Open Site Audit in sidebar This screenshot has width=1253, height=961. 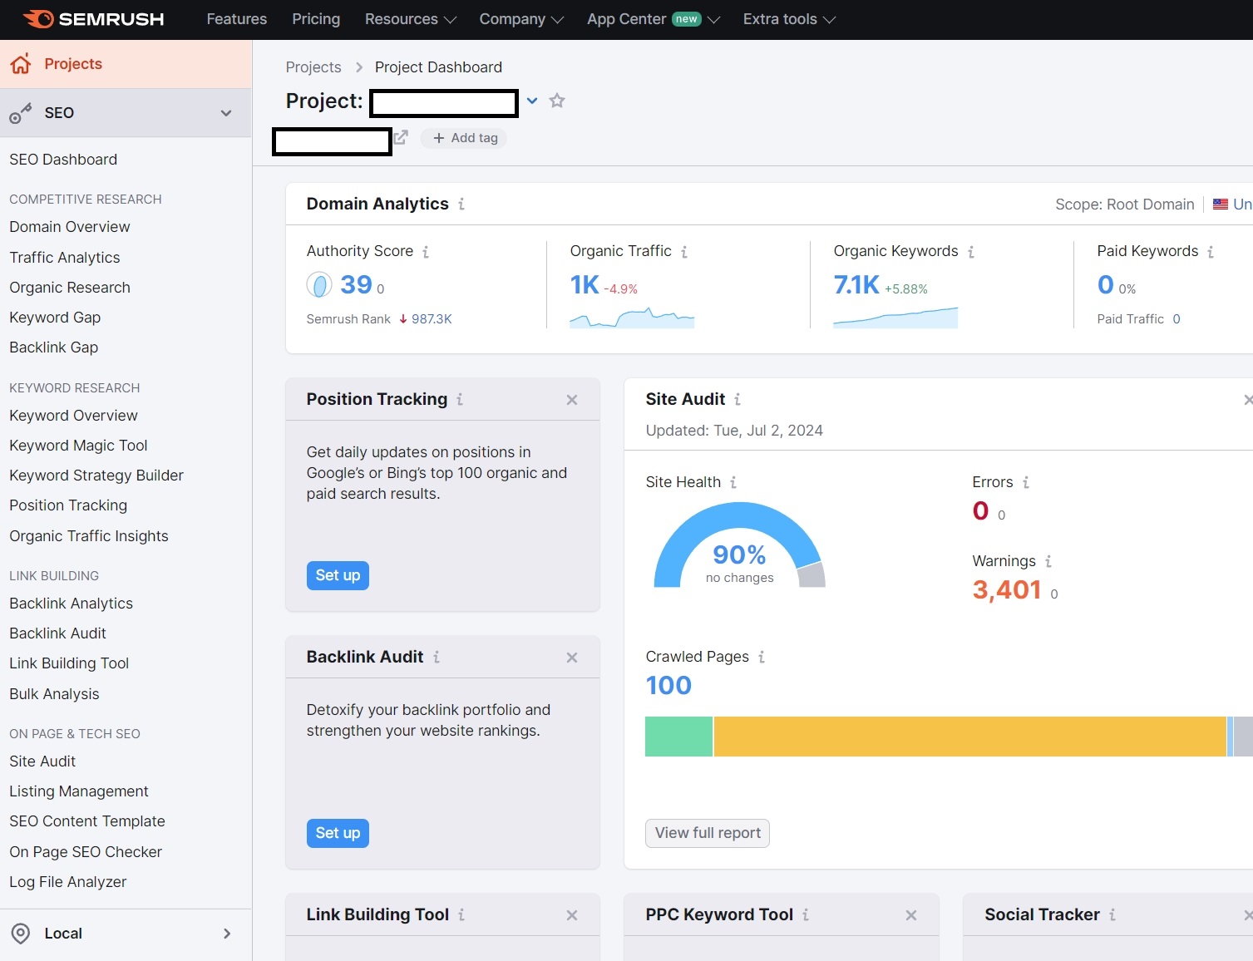(x=42, y=761)
